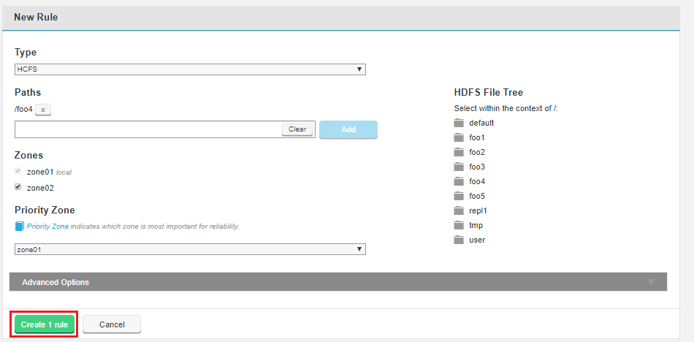This screenshot has width=694, height=342.
Task: Click the foo5 folder icon
Action: coord(459,196)
